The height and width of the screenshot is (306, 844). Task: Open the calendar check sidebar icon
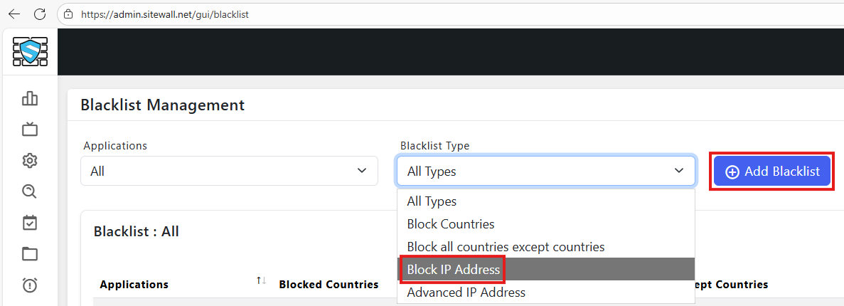(x=30, y=223)
